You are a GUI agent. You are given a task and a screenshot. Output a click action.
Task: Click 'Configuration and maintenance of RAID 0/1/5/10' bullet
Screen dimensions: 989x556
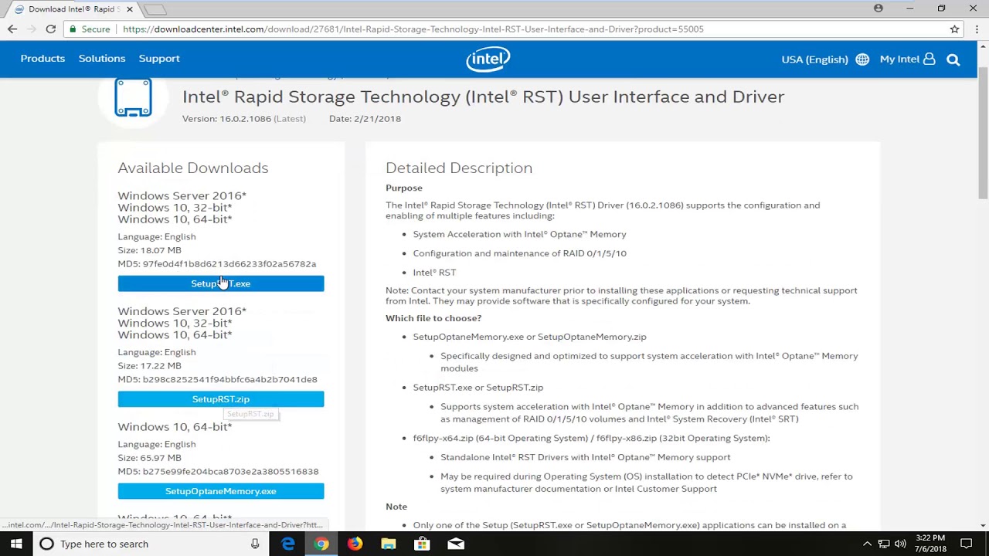coord(519,253)
